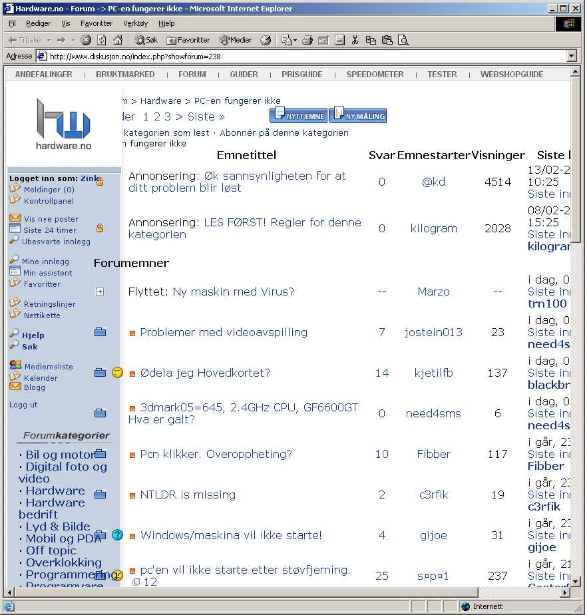
Task: Open the Favoritter menu
Action: tap(97, 23)
